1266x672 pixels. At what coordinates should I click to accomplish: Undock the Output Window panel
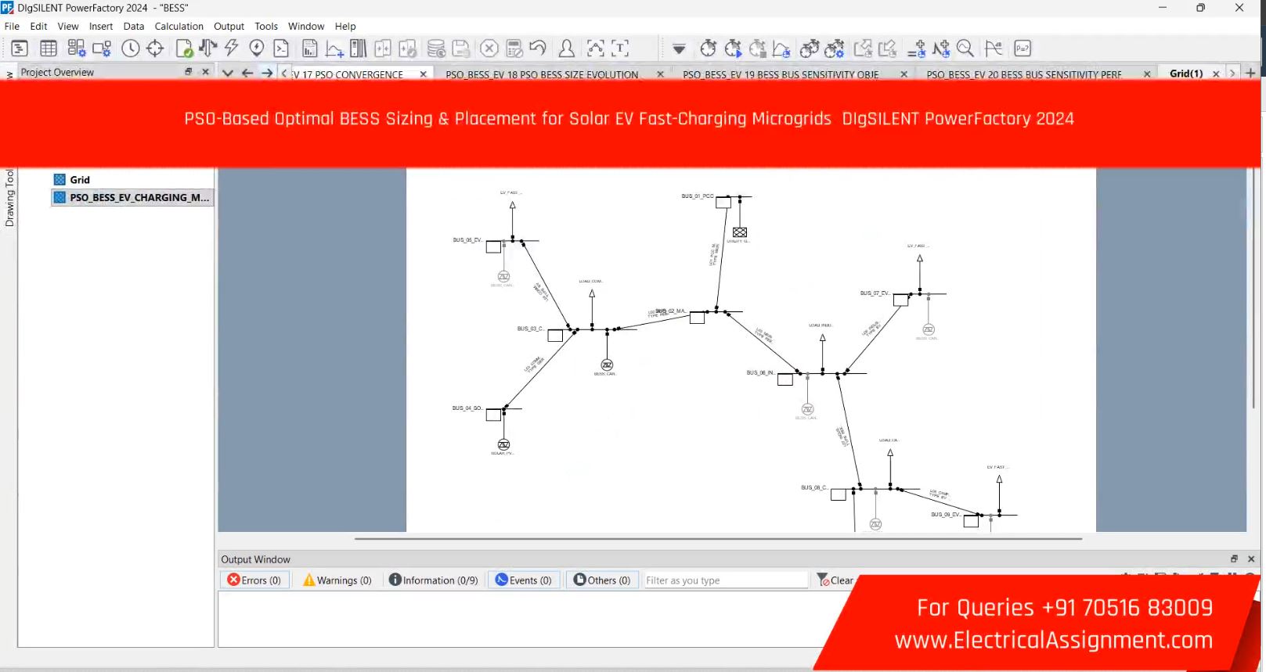[1234, 559]
